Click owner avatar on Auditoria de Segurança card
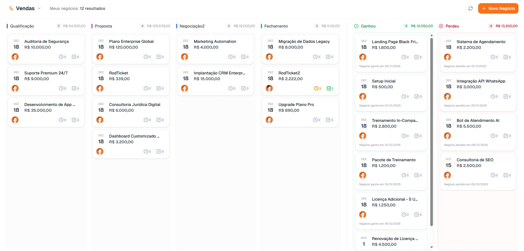Viewport: 524px width, 251px height. [15, 57]
